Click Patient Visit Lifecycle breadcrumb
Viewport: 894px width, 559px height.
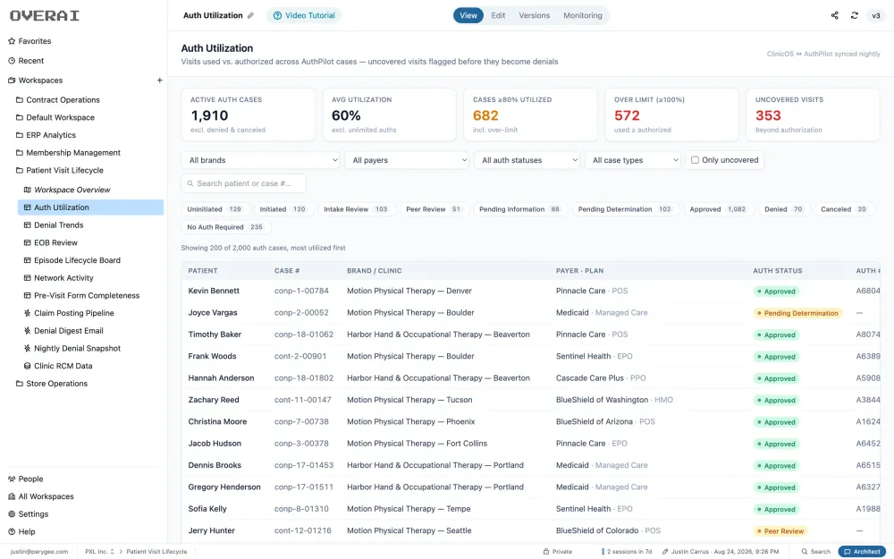click(156, 552)
